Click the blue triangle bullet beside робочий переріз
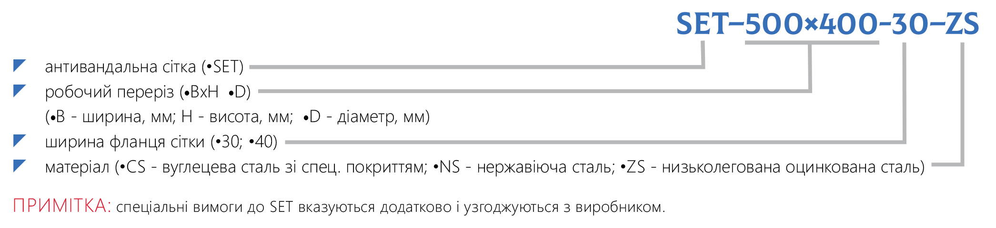Screen dimensions: 996x228 19,90
